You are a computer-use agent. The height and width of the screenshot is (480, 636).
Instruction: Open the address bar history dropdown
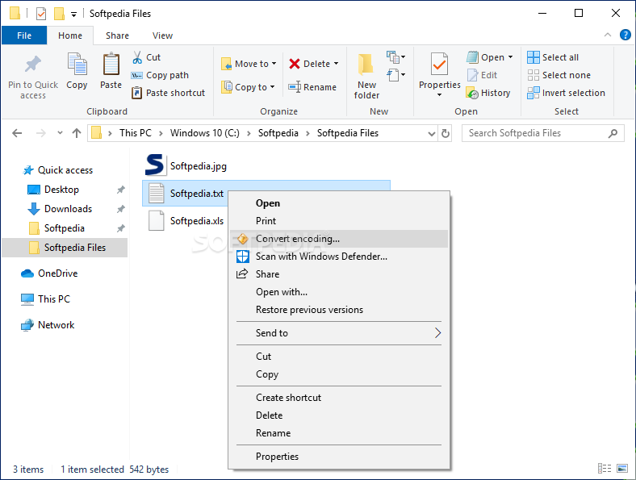432,133
